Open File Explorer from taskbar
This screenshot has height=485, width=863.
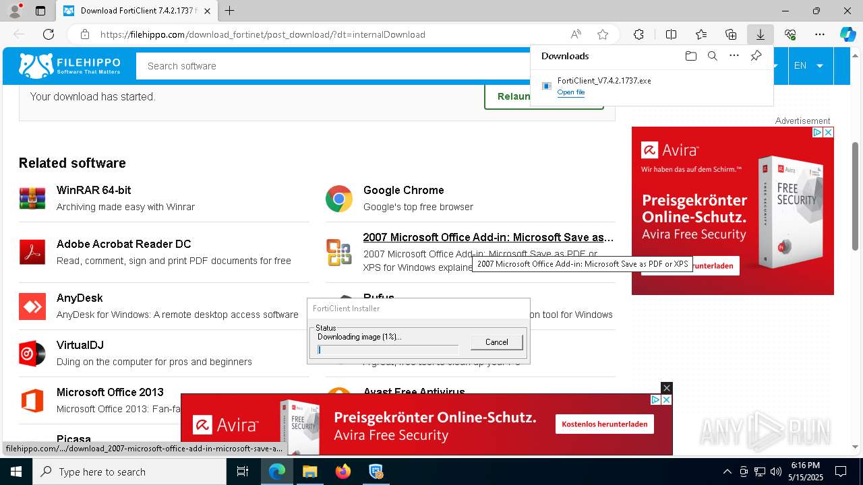pos(309,472)
